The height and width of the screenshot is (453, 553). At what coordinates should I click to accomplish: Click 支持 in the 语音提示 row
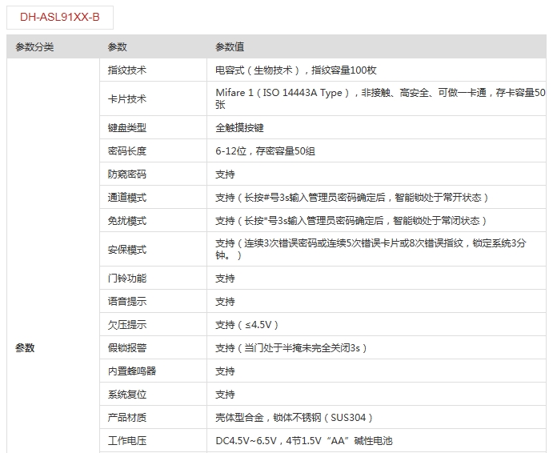[x=225, y=301]
